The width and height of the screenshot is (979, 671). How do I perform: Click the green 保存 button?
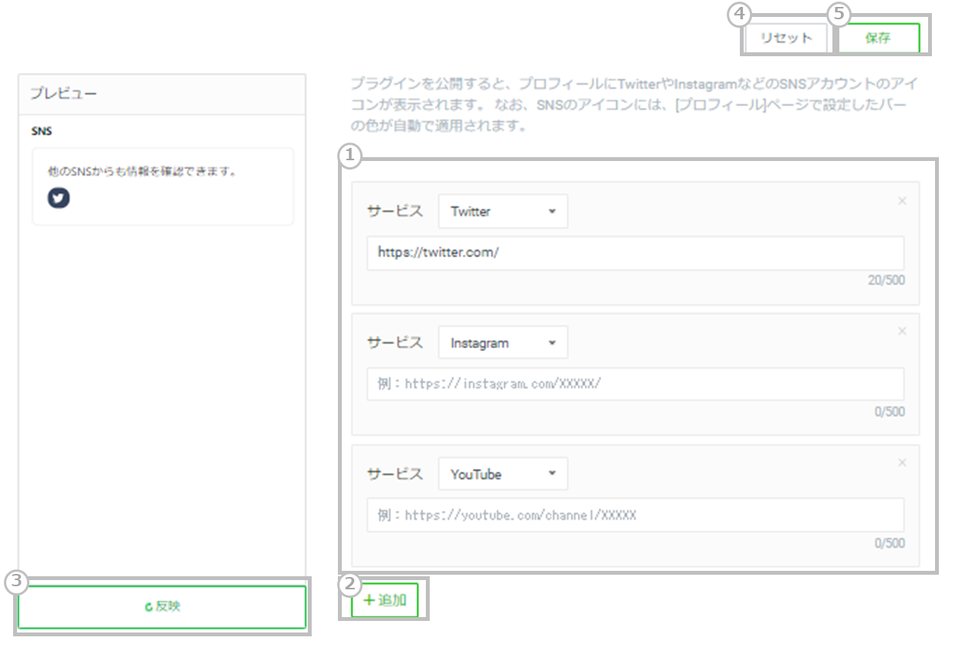click(879, 39)
